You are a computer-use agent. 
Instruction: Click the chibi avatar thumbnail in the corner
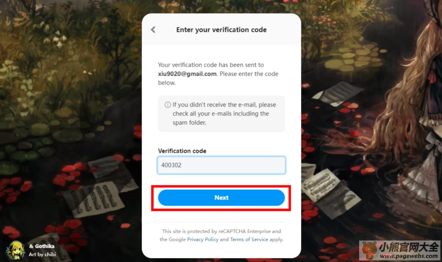tap(16, 250)
